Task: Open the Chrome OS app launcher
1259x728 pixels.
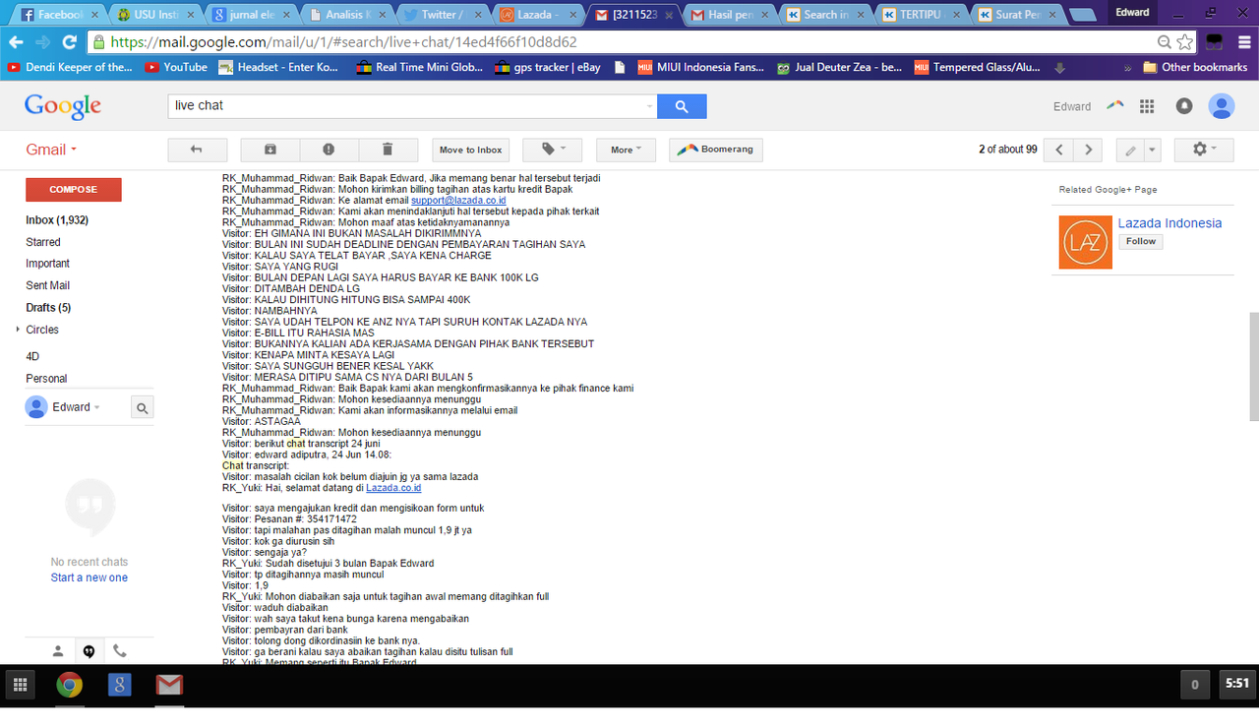Action: [20, 685]
